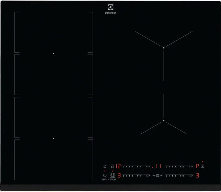Increase timer with the plus button
The width and height of the screenshot is (221, 192).
click(161, 175)
